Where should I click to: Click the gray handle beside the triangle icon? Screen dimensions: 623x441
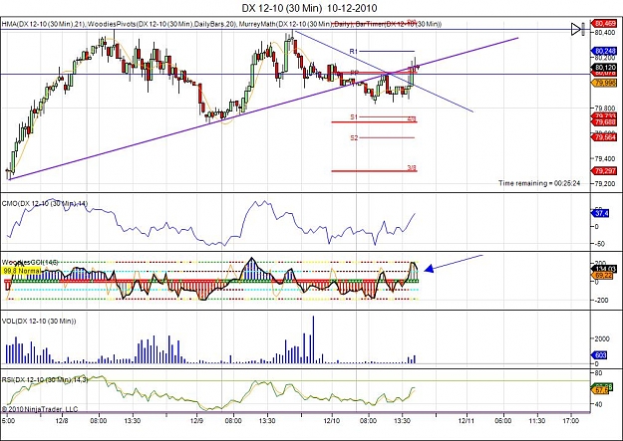(583, 29)
